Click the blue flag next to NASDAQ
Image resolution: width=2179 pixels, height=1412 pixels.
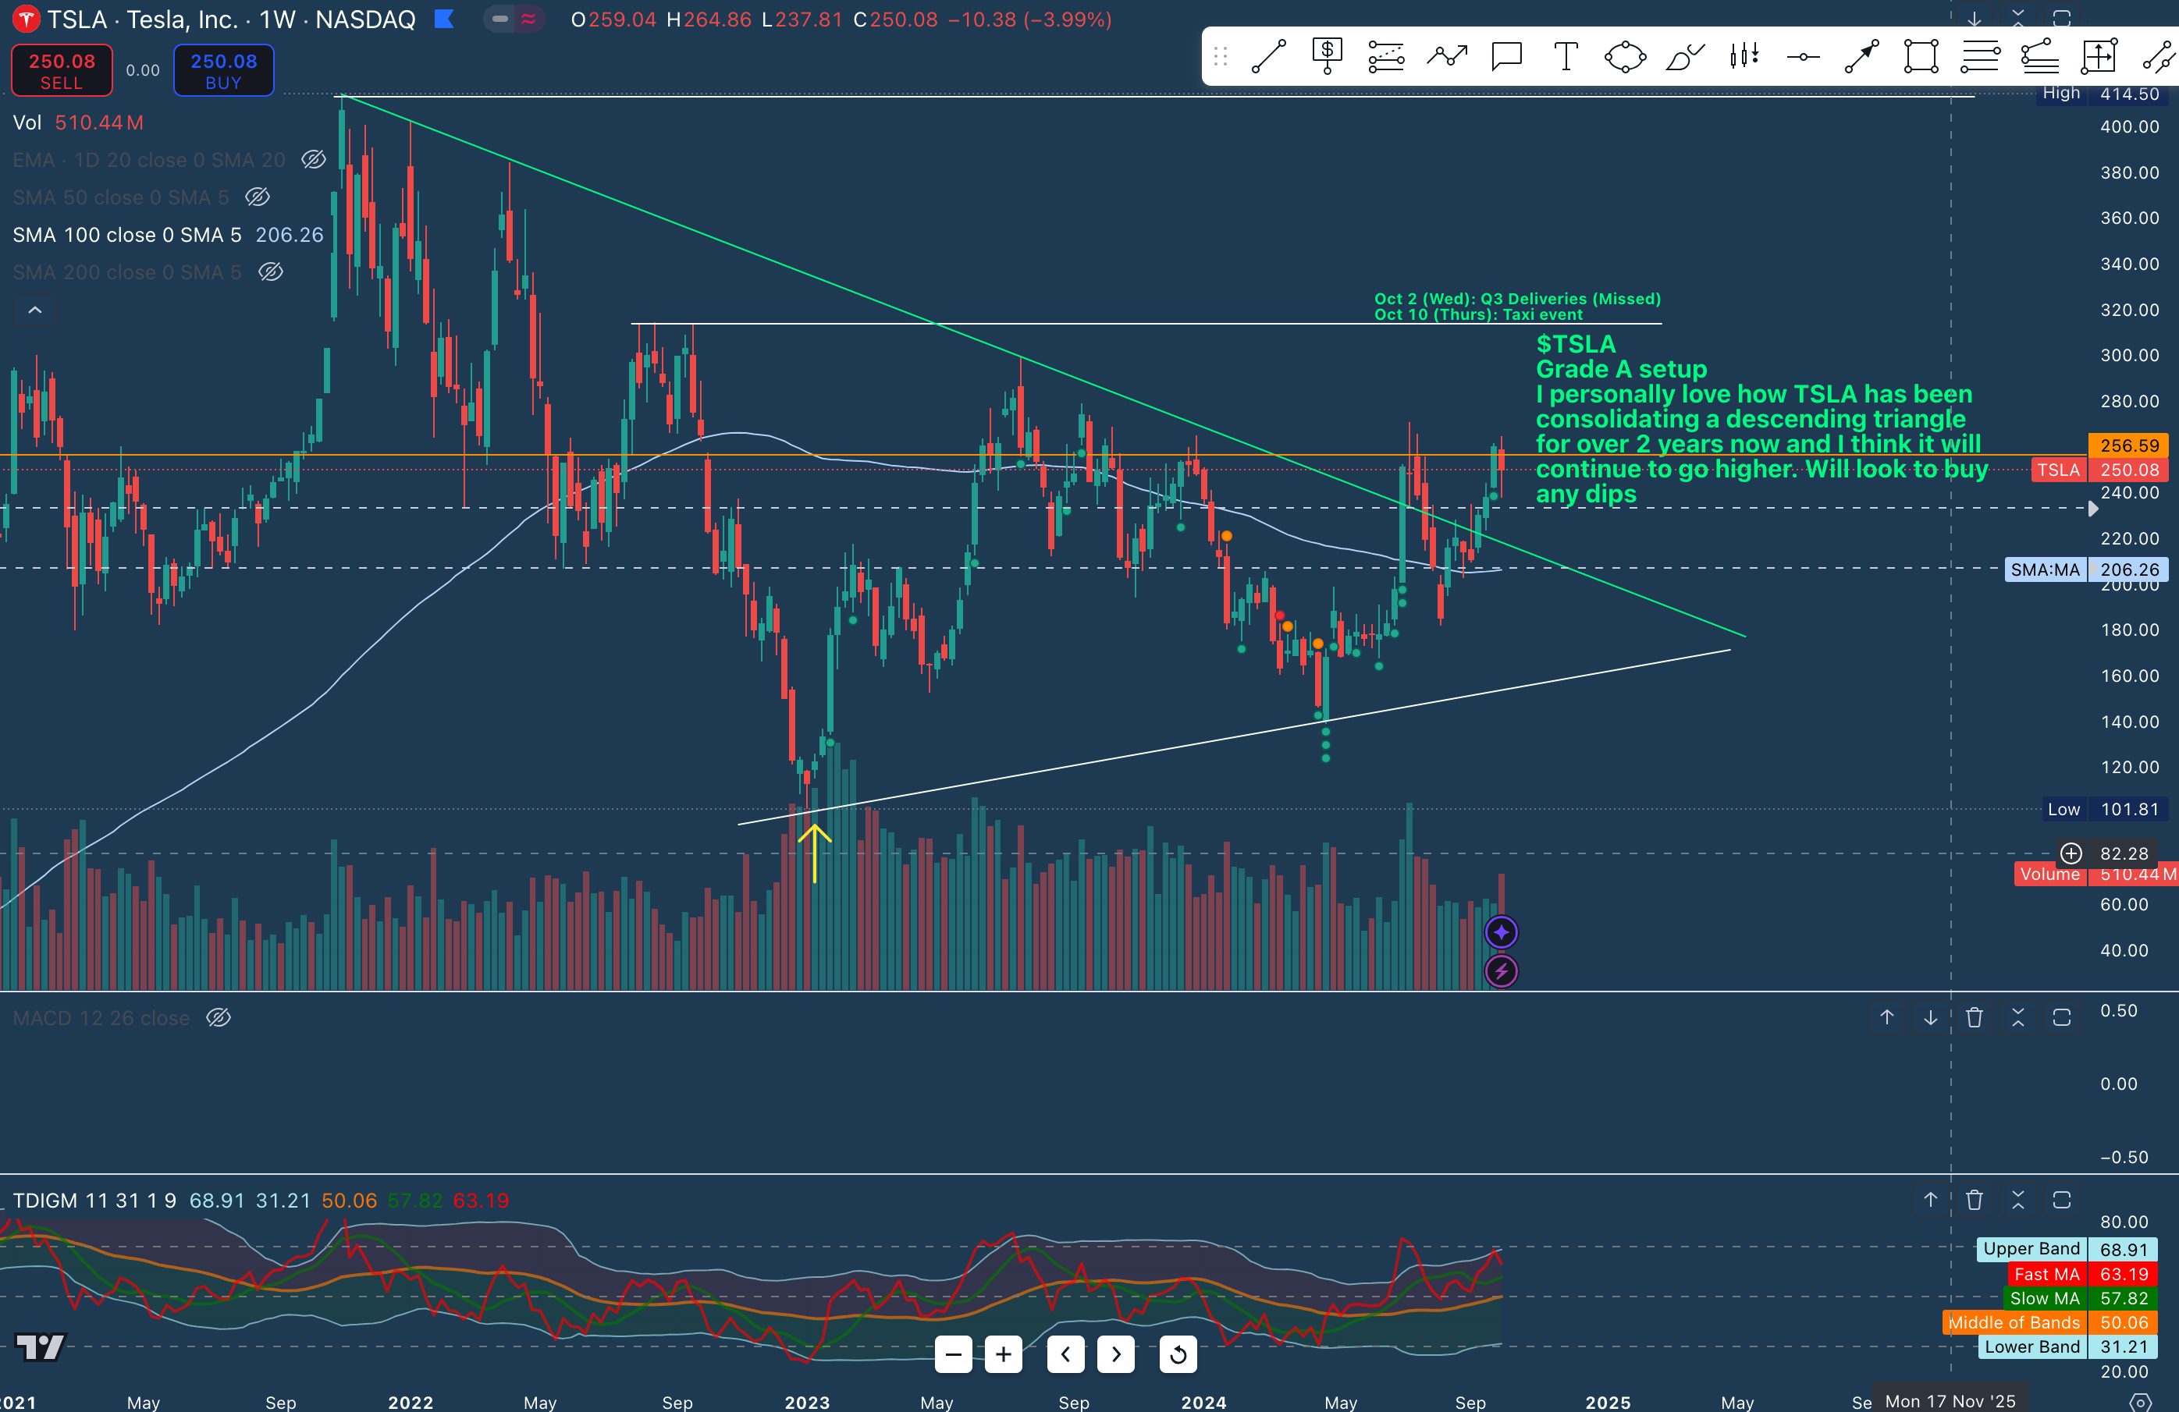pos(444,20)
